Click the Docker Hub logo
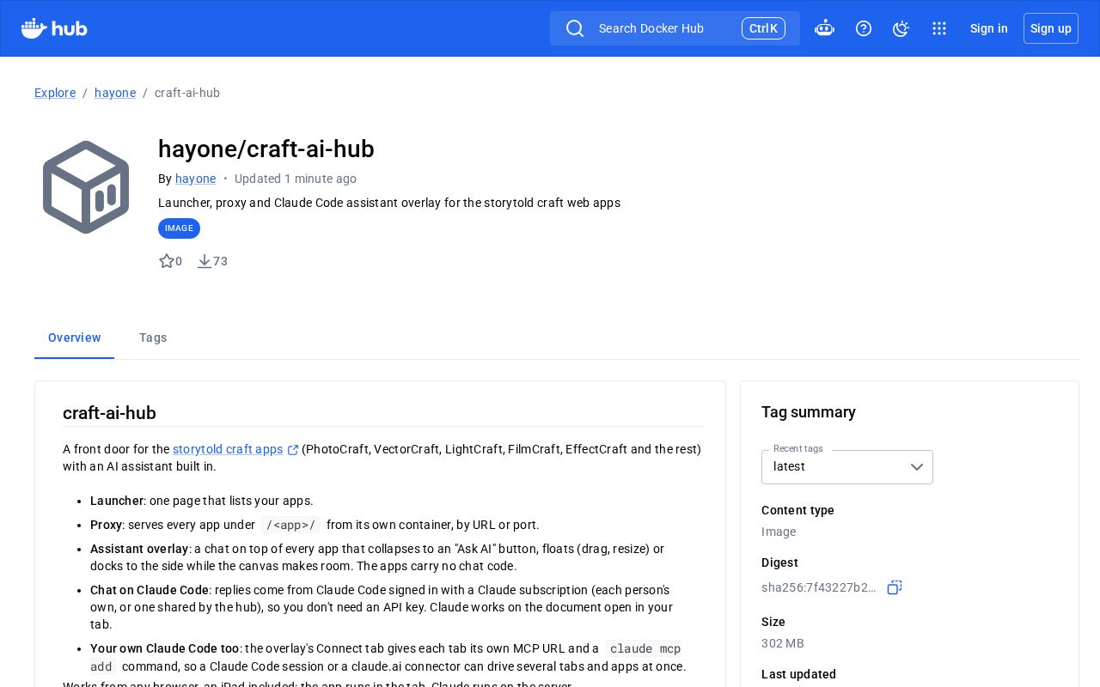 54,28
